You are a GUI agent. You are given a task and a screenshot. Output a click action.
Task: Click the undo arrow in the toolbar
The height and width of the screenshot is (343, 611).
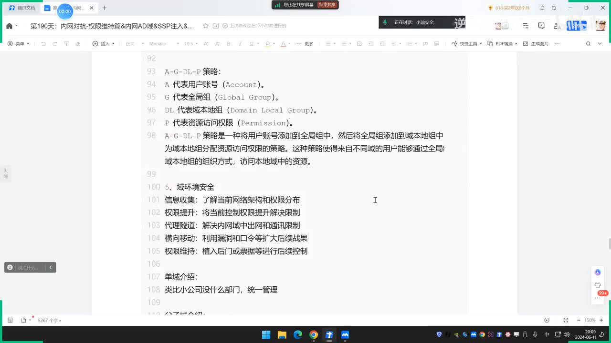click(x=43, y=43)
